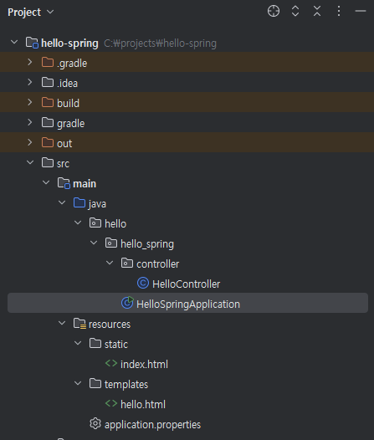Select the main folder label

[85, 184]
